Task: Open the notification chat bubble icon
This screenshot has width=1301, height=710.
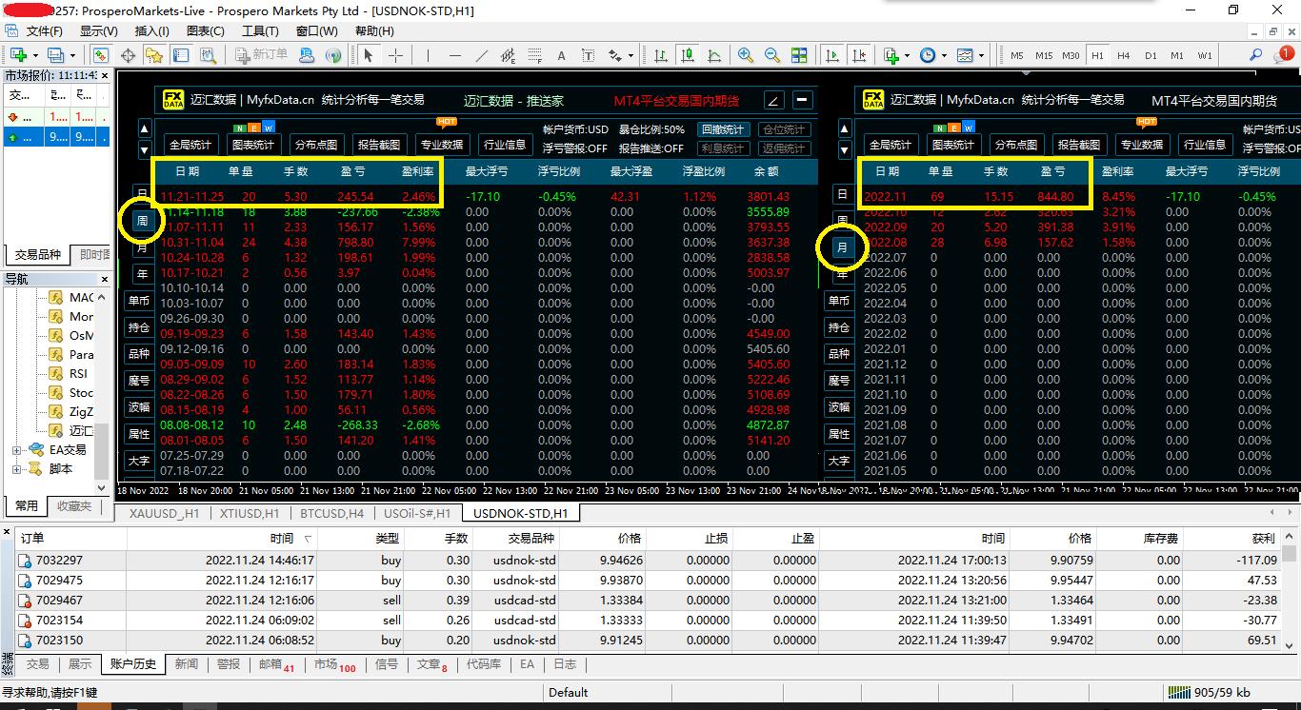Action: pyautogui.click(x=1283, y=55)
